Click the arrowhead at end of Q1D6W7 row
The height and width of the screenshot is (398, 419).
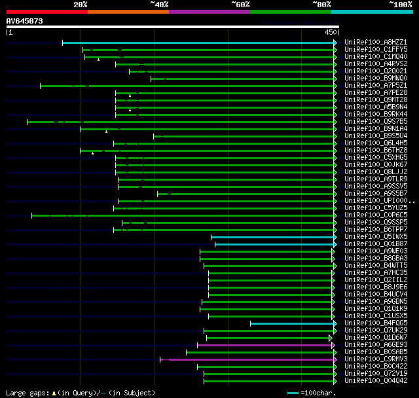tap(331, 338)
